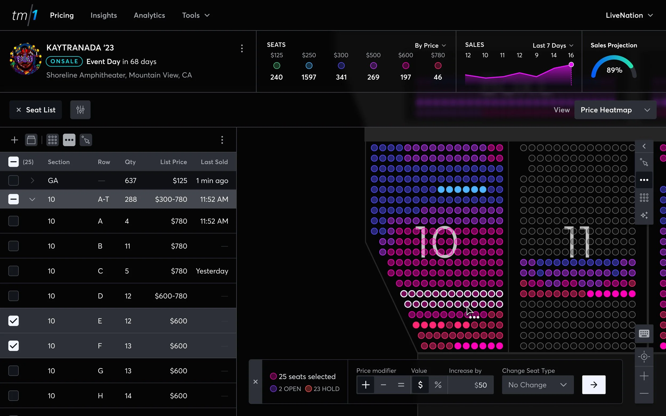This screenshot has height=416, width=666.
Task: Check the GA section checkbox
Action: [x=14, y=180]
